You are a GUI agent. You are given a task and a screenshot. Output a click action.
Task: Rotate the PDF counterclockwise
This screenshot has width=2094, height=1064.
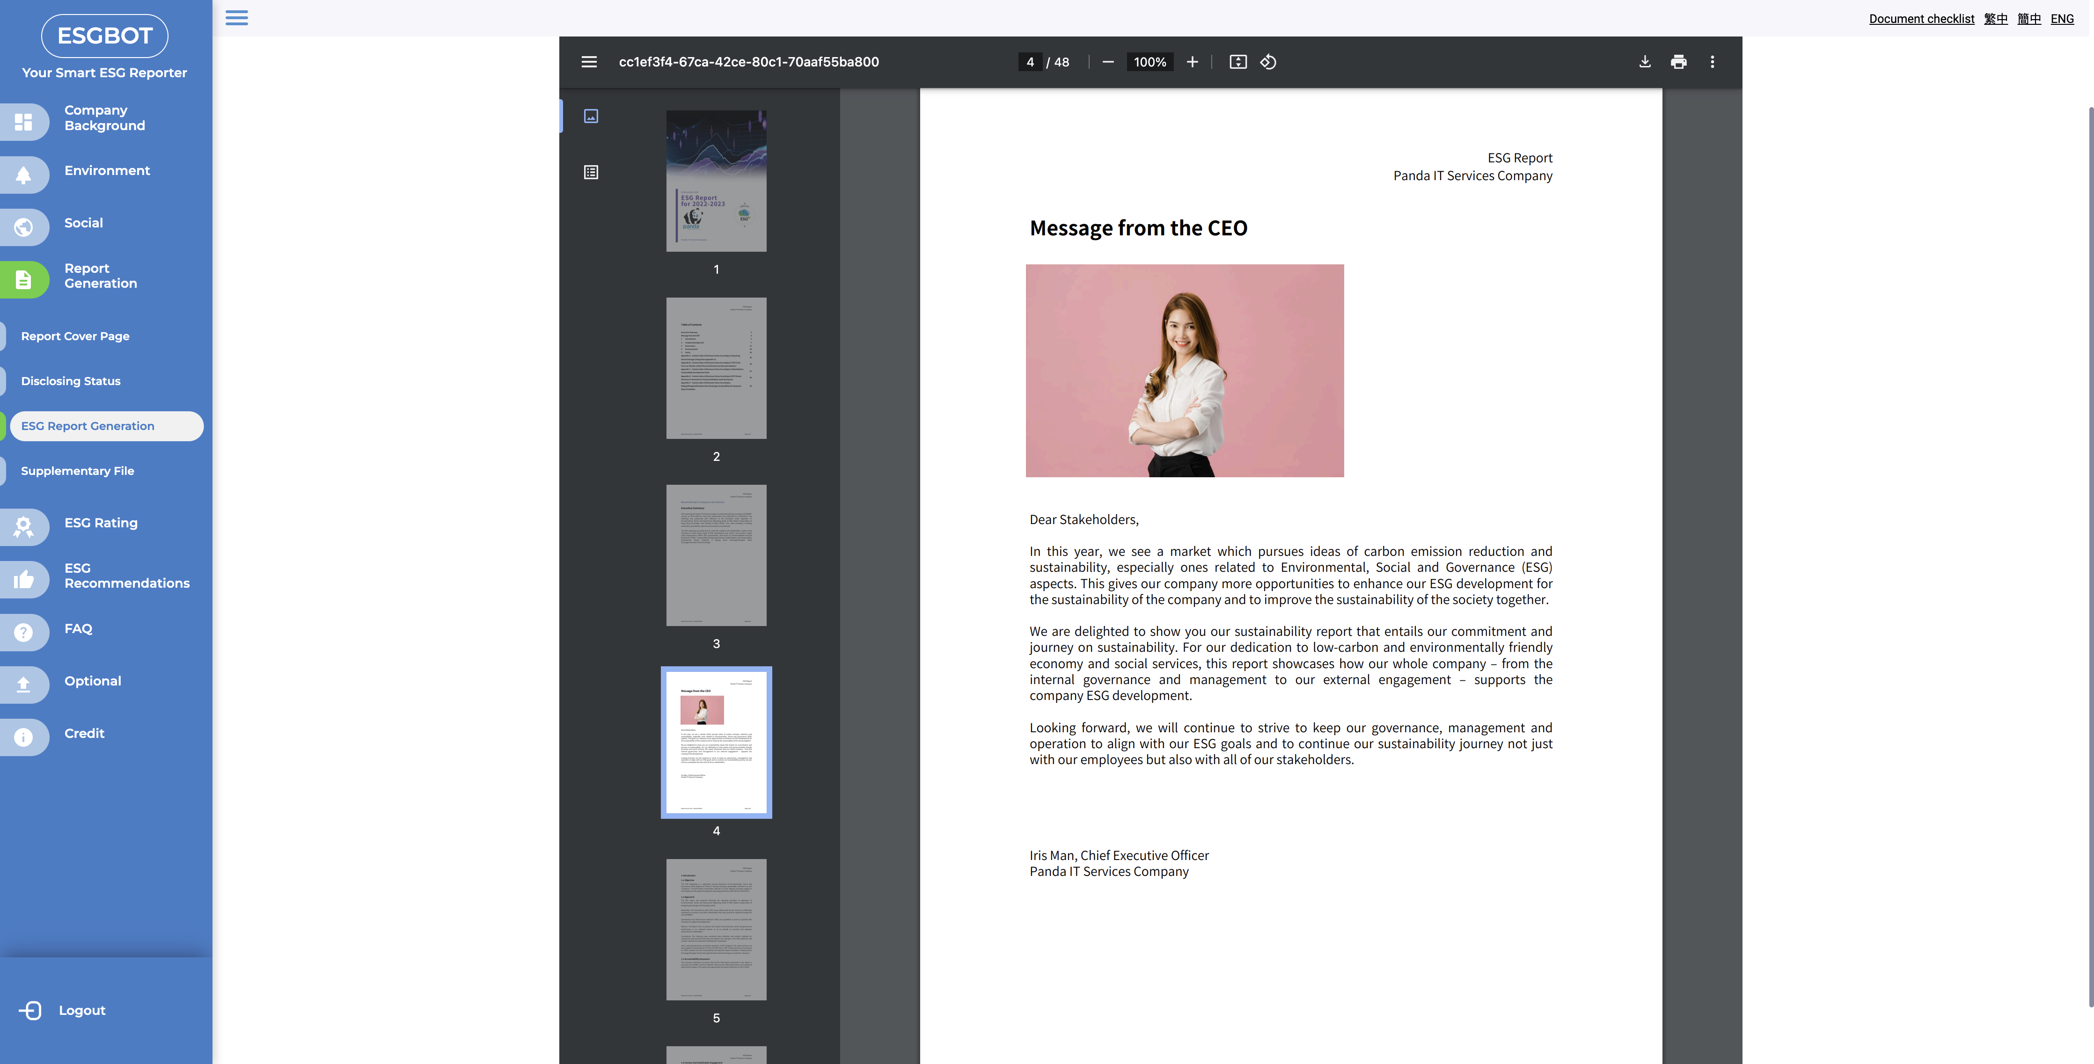pos(1268,62)
